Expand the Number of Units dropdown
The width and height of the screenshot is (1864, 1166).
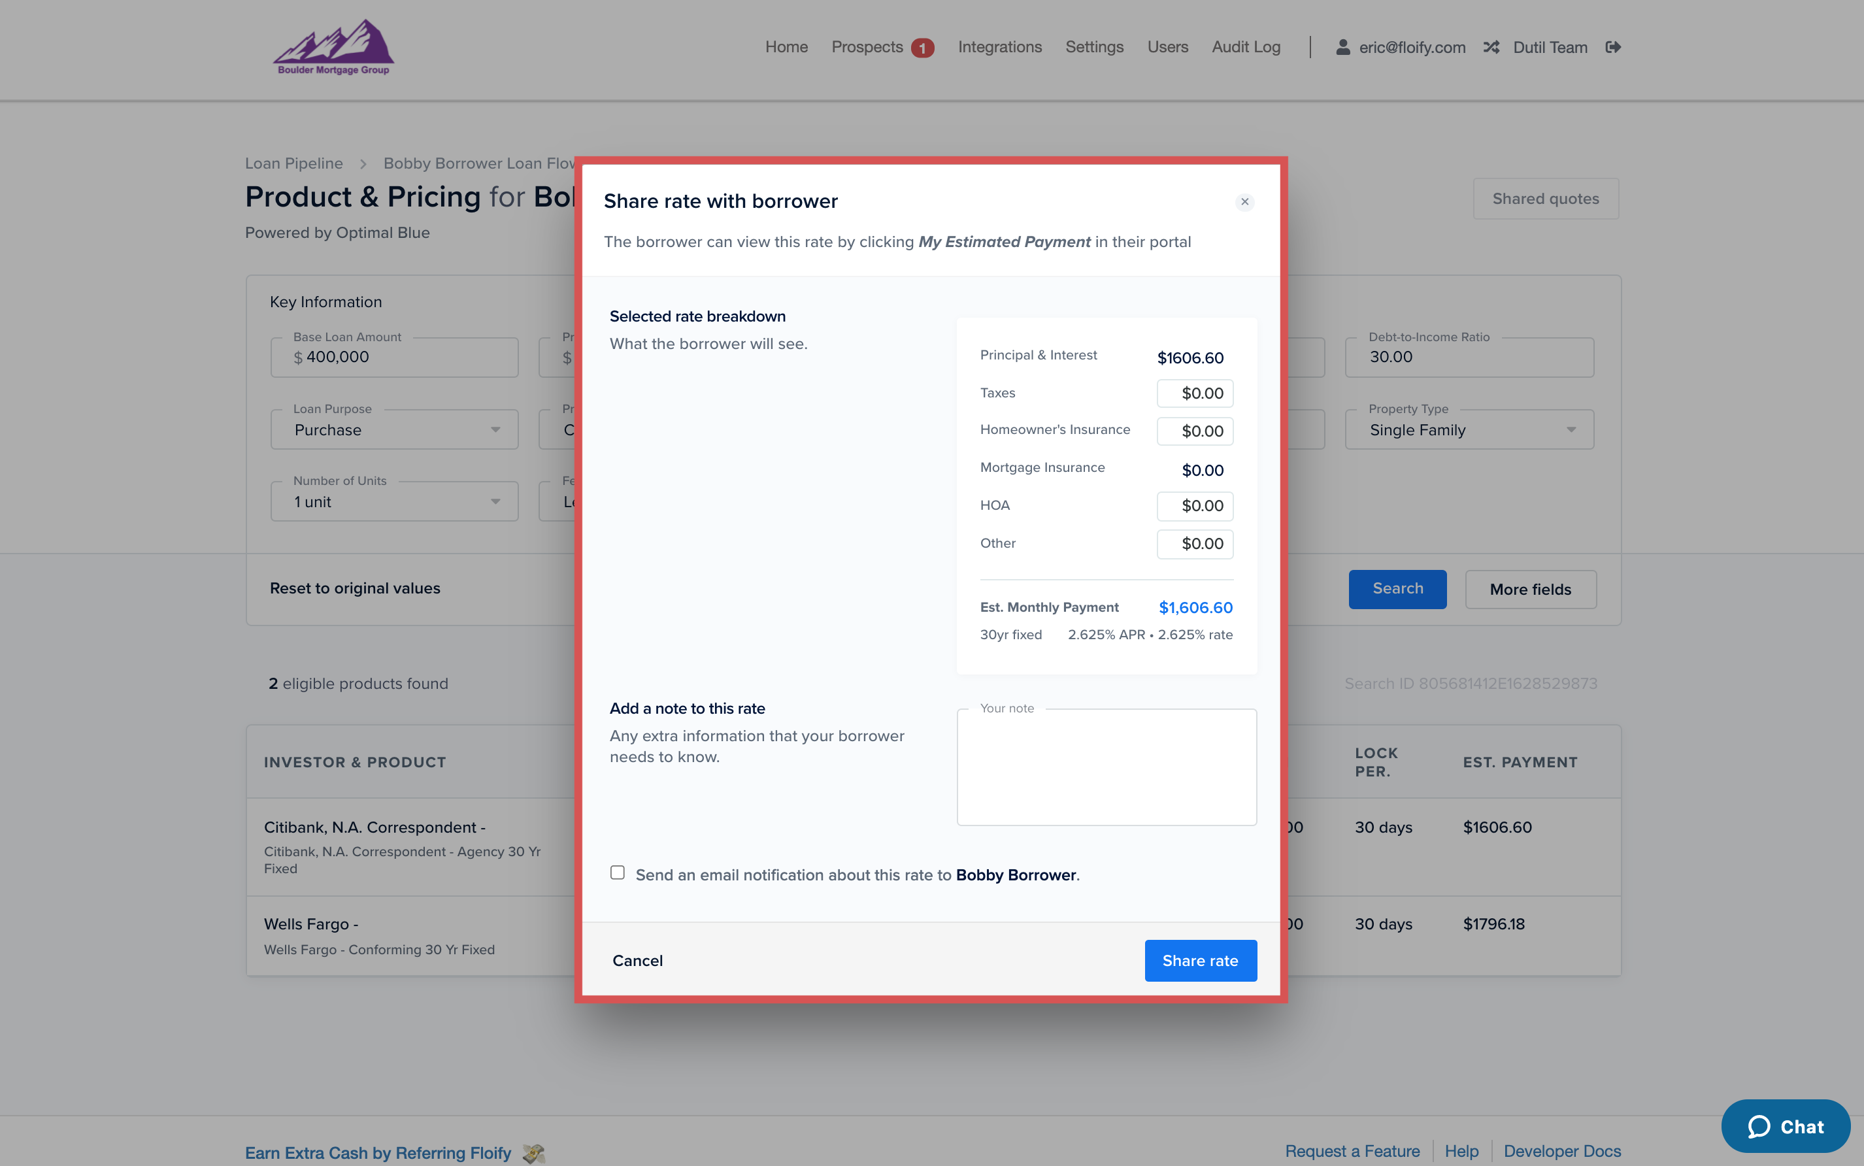coord(394,502)
